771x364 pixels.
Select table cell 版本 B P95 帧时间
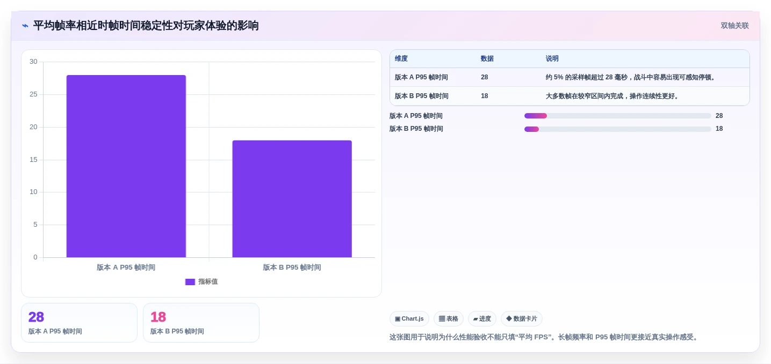pyautogui.click(x=421, y=96)
